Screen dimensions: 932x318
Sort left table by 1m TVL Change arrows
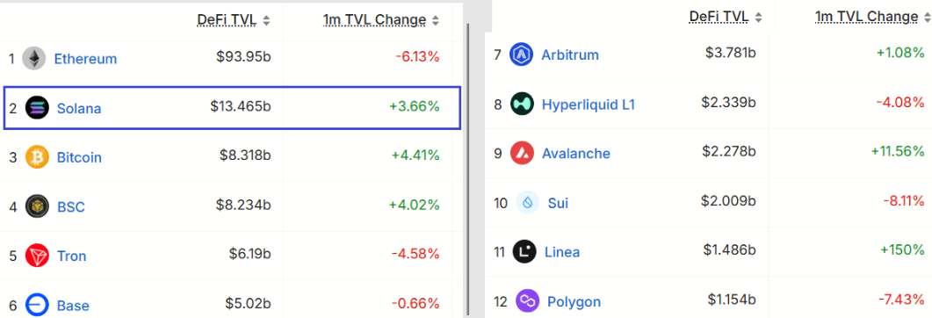436,21
